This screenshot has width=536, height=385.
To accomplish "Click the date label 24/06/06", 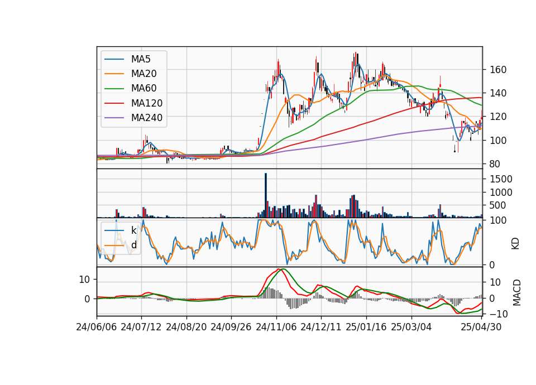I will pos(97,328).
